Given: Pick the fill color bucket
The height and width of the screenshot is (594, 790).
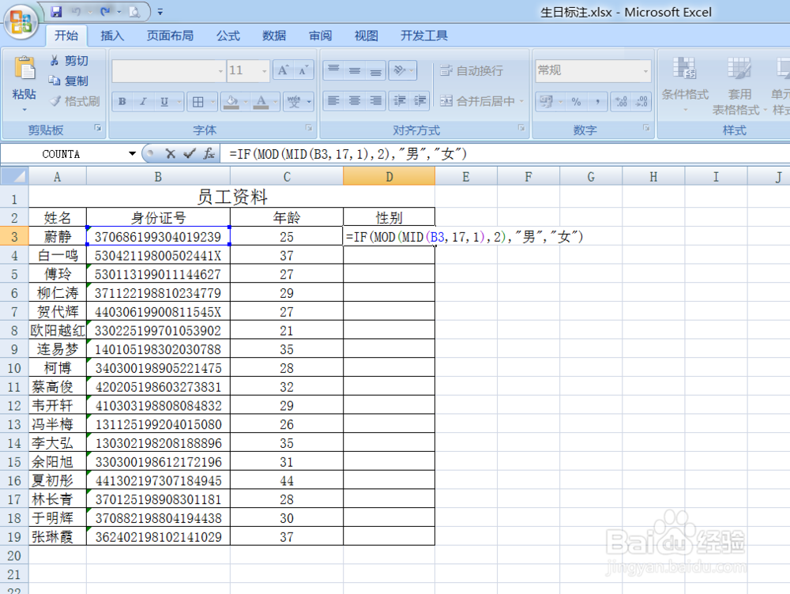Looking at the screenshot, I should 231,102.
